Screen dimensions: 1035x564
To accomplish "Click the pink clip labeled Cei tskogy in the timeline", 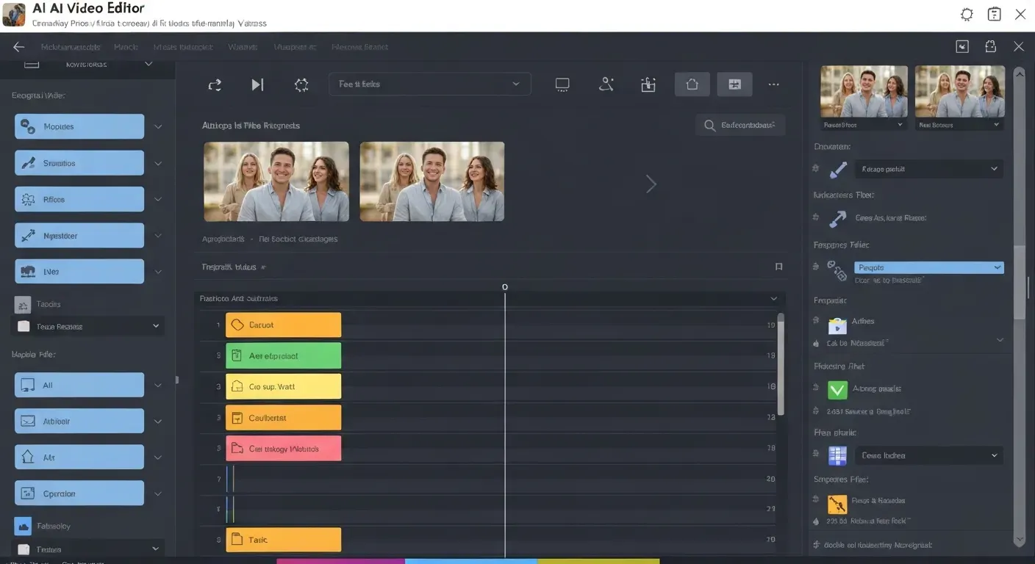I will (x=283, y=447).
